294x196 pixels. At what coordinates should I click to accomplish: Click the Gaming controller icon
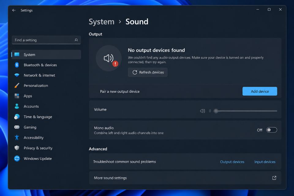click(17, 127)
